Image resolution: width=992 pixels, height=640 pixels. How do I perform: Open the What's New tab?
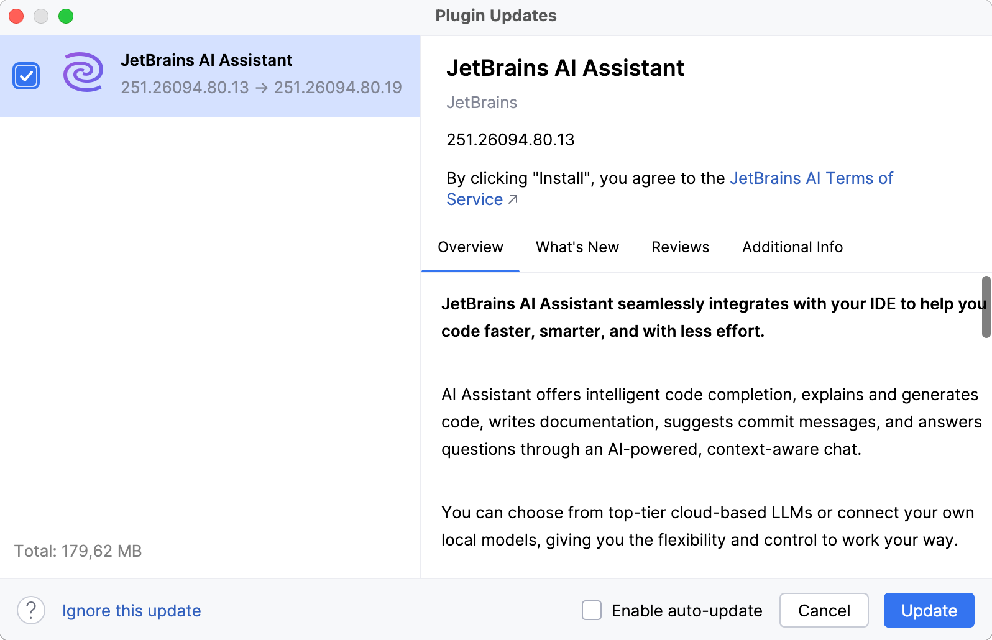[x=577, y=247]
